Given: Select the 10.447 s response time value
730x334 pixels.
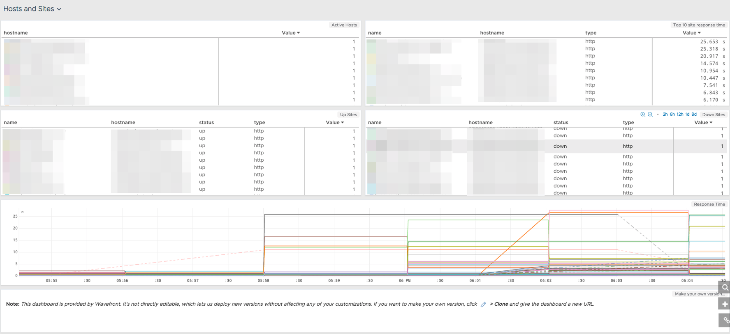Looking at the screenshot, I should click(x=712, y=78).
